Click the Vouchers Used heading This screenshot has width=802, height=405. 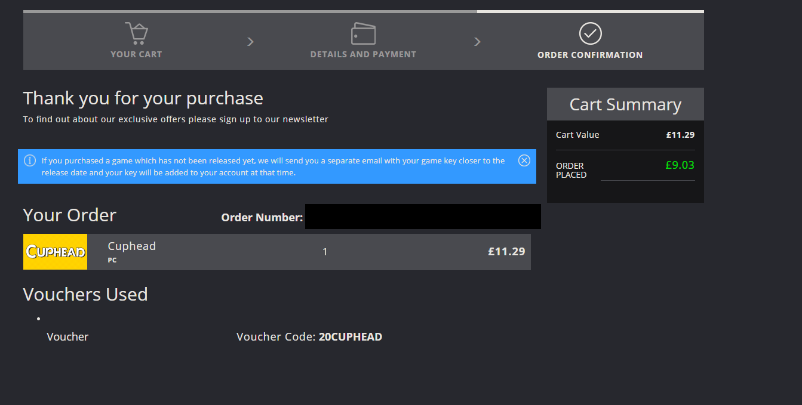click(85, 294)
